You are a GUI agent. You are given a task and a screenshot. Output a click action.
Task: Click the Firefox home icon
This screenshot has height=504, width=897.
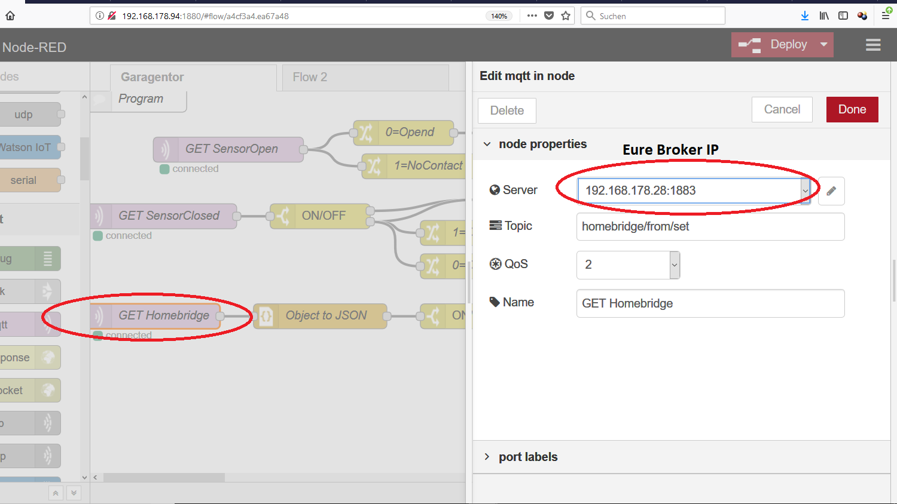[x=10, y=16]
